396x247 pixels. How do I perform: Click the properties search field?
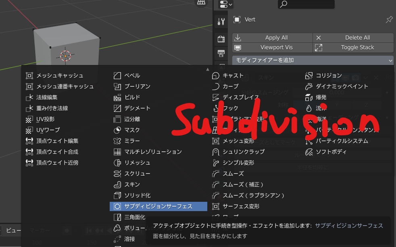[306, 4]
